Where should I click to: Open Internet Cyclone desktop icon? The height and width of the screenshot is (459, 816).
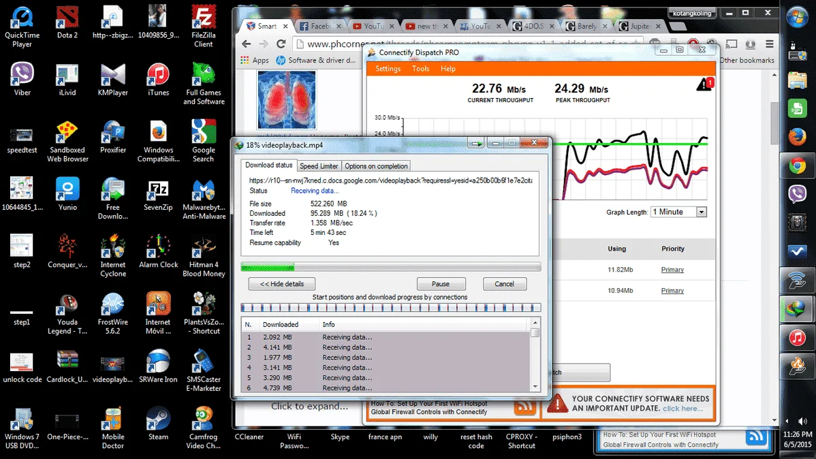pos(113,256)
